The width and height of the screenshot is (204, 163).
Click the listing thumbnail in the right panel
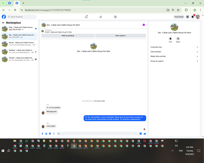pos(174,27)
